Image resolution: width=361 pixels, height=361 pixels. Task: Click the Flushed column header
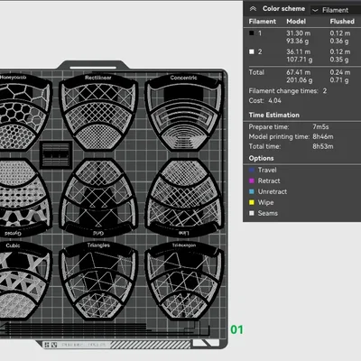(x=342, y=22)
